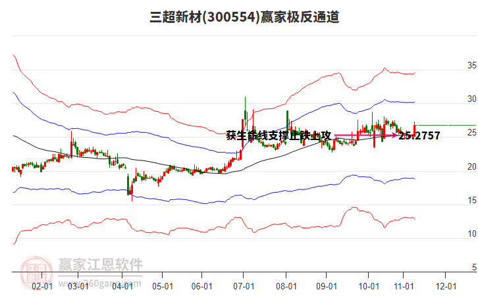This screenshot has width=478, height=296.
Task: Click the 02-01 date axis label
Action: tap(42, 286)
